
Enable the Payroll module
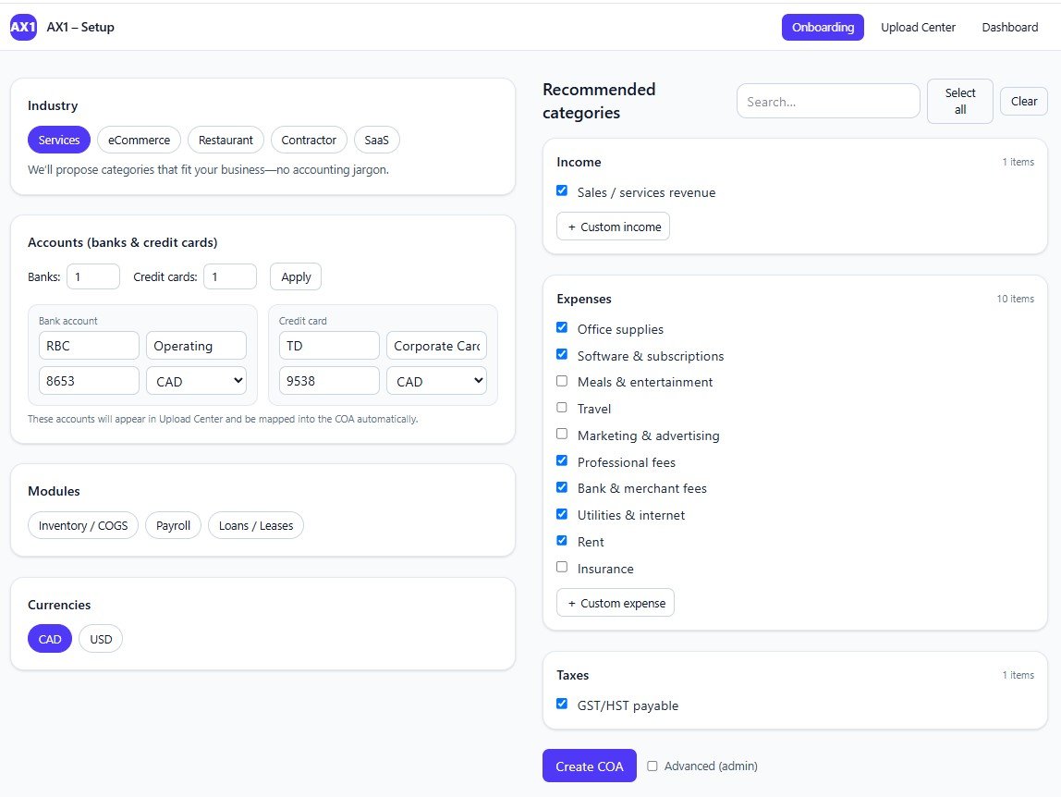click(173, 525)
